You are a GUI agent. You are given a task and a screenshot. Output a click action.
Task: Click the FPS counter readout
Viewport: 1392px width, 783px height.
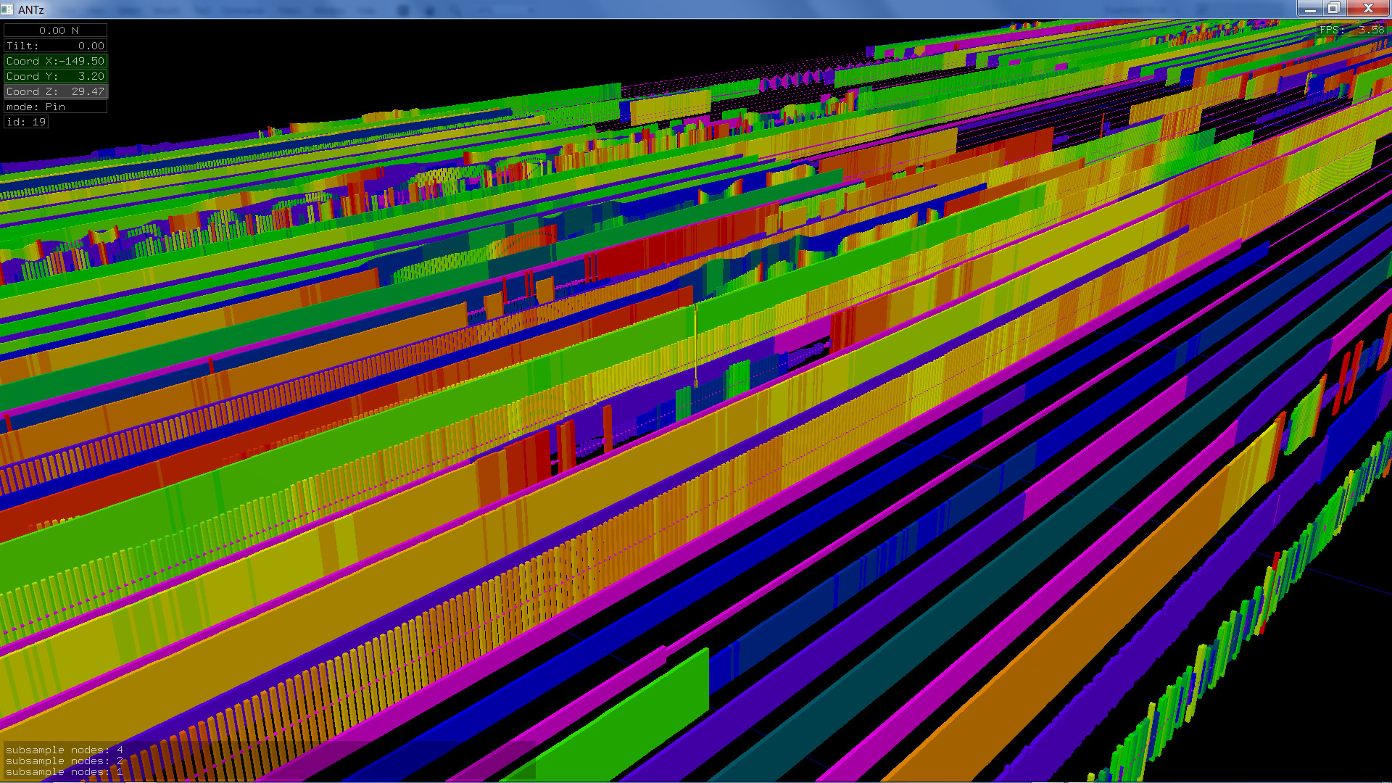tap(1351, 30)
